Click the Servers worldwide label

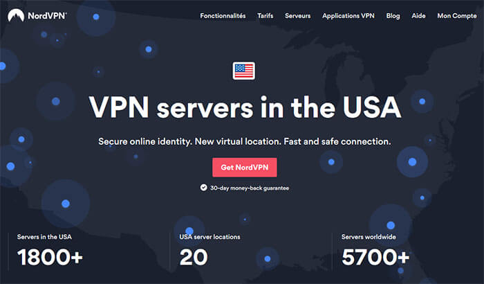pyautogui.click(x=369, y=237)
